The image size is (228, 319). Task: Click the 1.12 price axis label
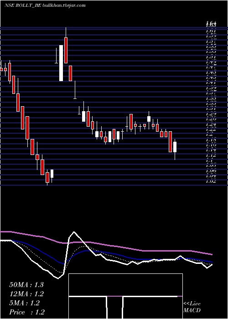(211, 156)
